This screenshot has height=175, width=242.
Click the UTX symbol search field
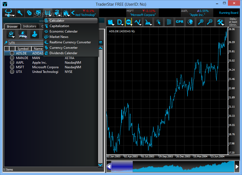[26, 43]
